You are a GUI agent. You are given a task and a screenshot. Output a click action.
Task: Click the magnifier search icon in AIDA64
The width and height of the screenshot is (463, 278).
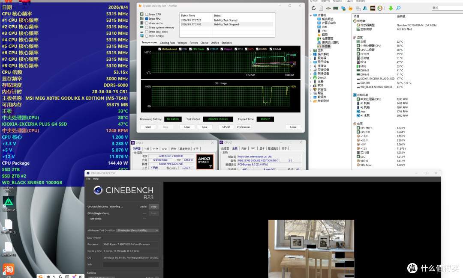click(398, 8)
